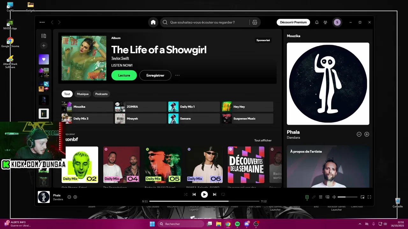408x229 pixels.
Task: Open the Browse icon in search bar
Action: click(x=255, y=22)
